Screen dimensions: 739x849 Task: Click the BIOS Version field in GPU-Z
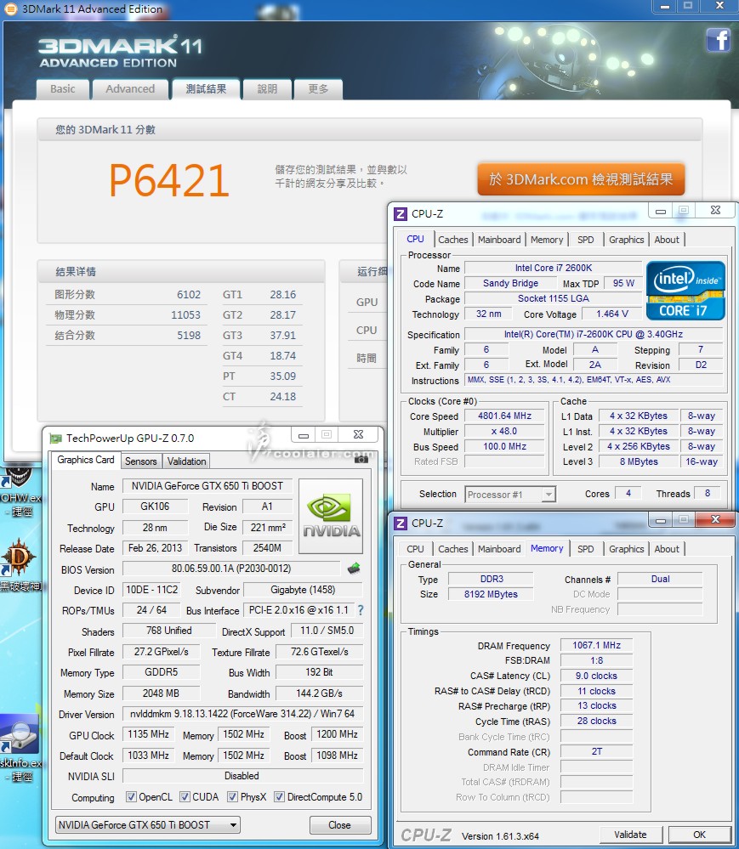(x=231, y=569)
